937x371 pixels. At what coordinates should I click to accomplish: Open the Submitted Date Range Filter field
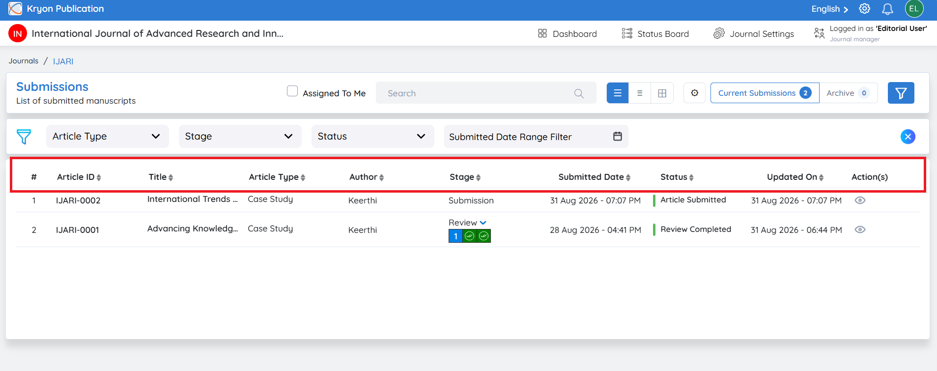click(536, 136)
